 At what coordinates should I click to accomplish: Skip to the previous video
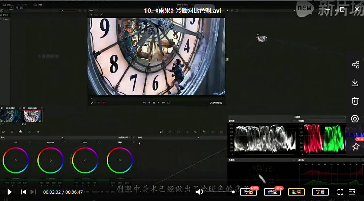tap(23, 192)
